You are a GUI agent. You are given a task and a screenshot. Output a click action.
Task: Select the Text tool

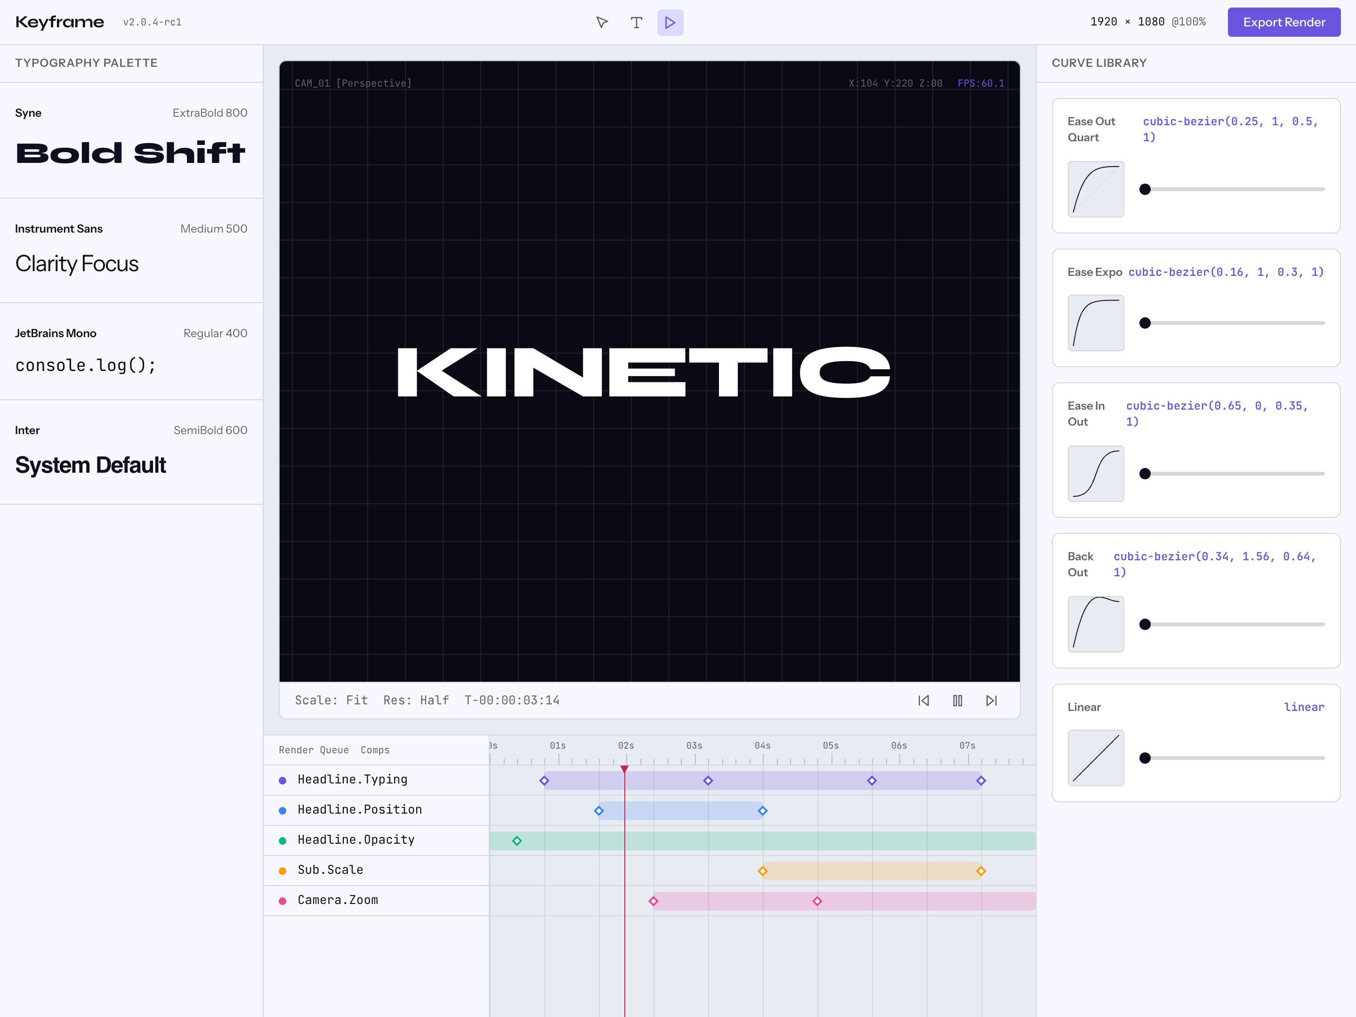click(x=636, y=22)
